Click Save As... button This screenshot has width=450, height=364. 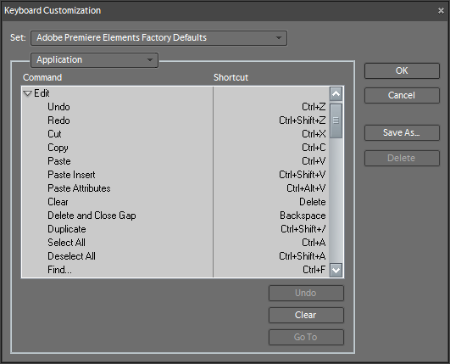pyautogui.click(x=402, y=132)
